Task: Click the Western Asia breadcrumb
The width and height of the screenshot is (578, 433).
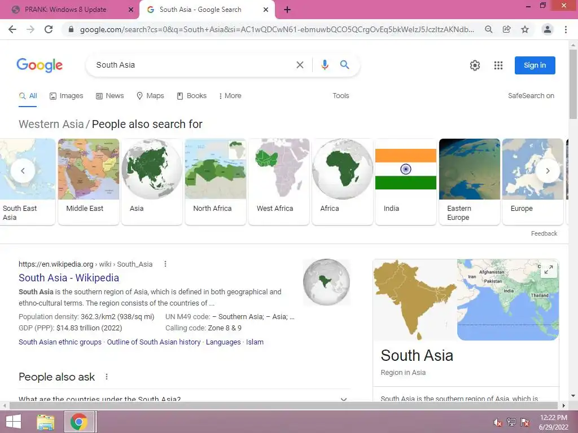Action: click(51, 124)
